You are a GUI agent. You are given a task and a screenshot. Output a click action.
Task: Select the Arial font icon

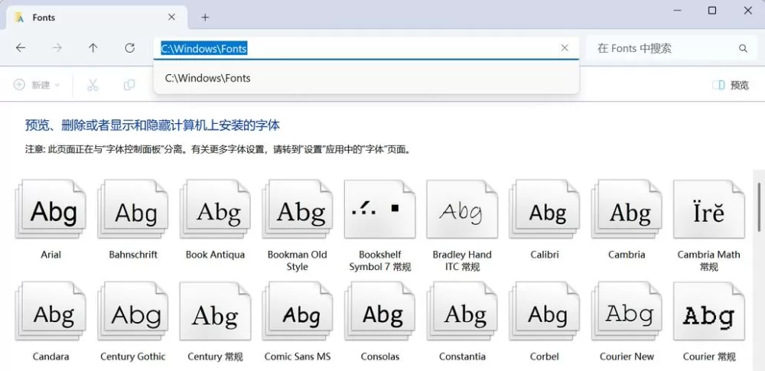coord(50,210)
